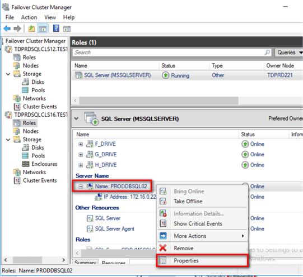Screen dimensions: 303x277
Task: Select the root Failover Cluster Manager node
Action: tap(35, 41)
